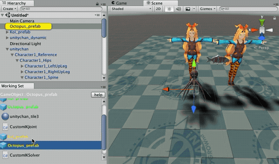Viewport: 279px width, 164px height.
Task: Click Unity logo icon beside Untitled
Action: pyautogui.click(x=8, y=15)
